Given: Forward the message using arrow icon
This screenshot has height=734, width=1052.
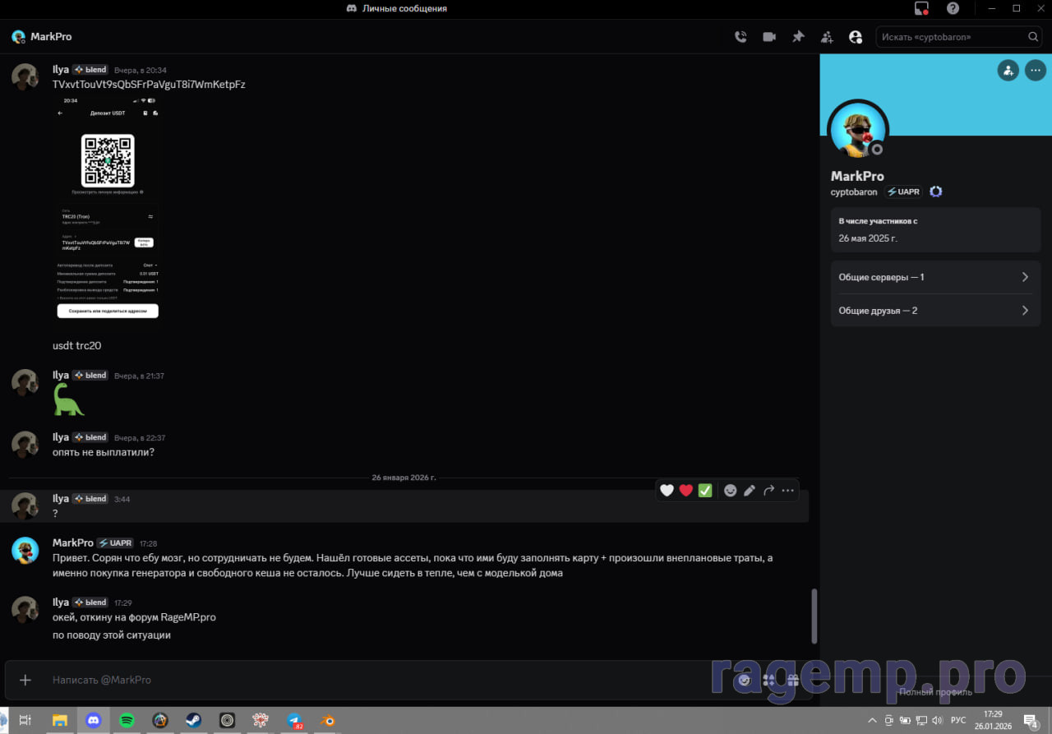Looking at the screenshot, I should tap(769, 491).
